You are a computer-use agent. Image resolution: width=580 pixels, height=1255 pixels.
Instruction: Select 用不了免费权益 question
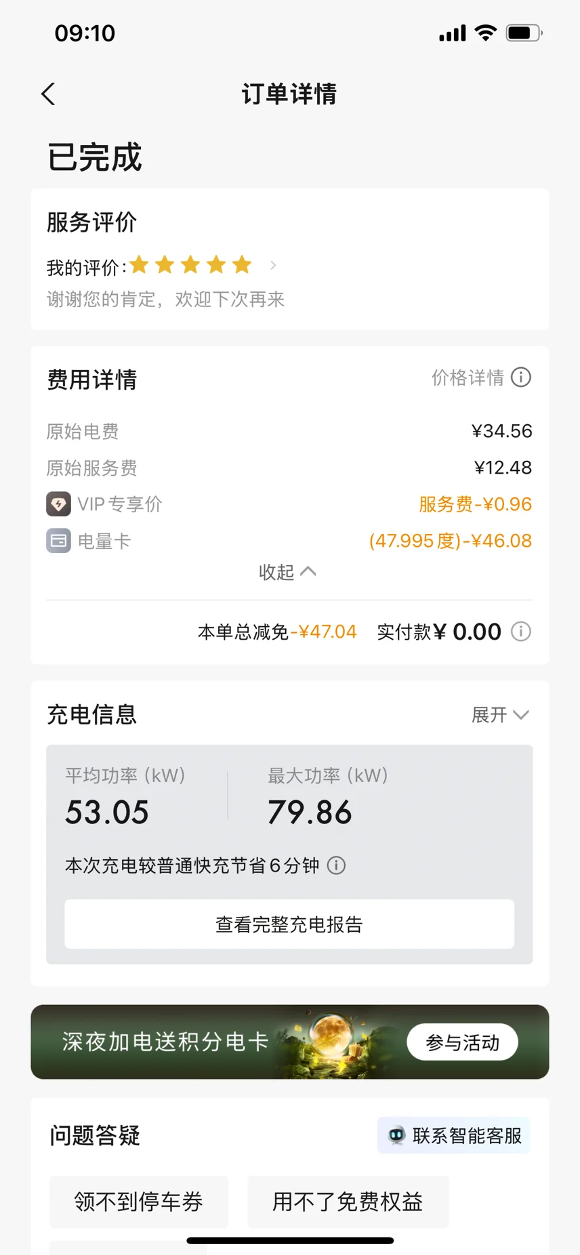coord(348,1201)
